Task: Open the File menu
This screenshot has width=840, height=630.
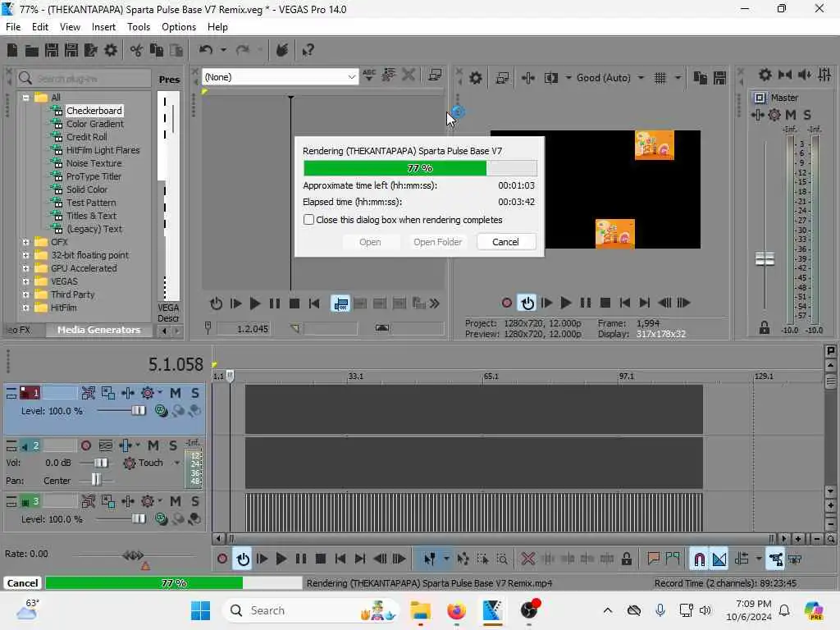Action: [x=13, y=27]
